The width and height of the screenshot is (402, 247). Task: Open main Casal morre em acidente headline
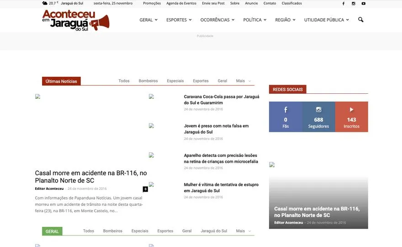point(91,177)
